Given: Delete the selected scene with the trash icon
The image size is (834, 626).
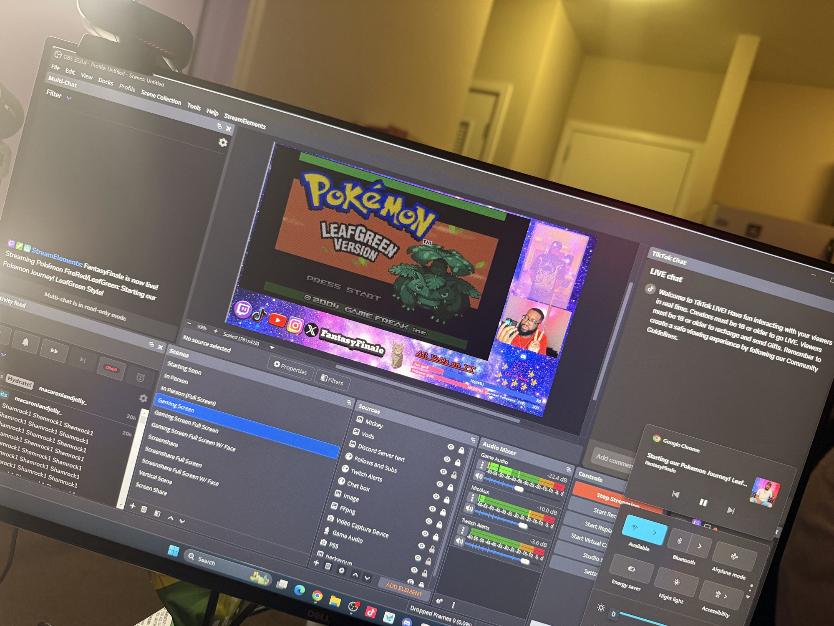Looking at the screenshot, I should tap(144, 509).
